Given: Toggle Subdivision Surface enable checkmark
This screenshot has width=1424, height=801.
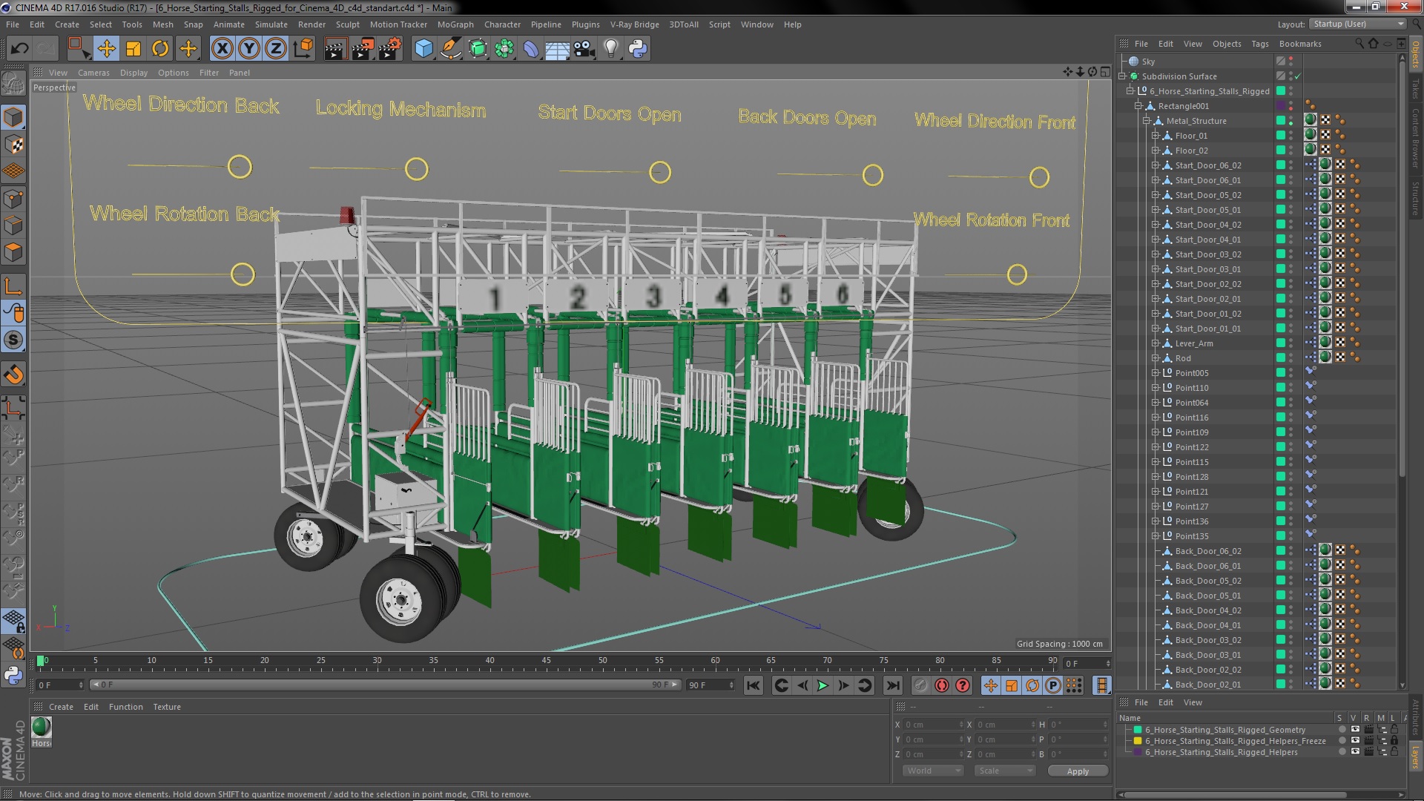Looking at the screenshot, I should click(x=1298, y=76).
